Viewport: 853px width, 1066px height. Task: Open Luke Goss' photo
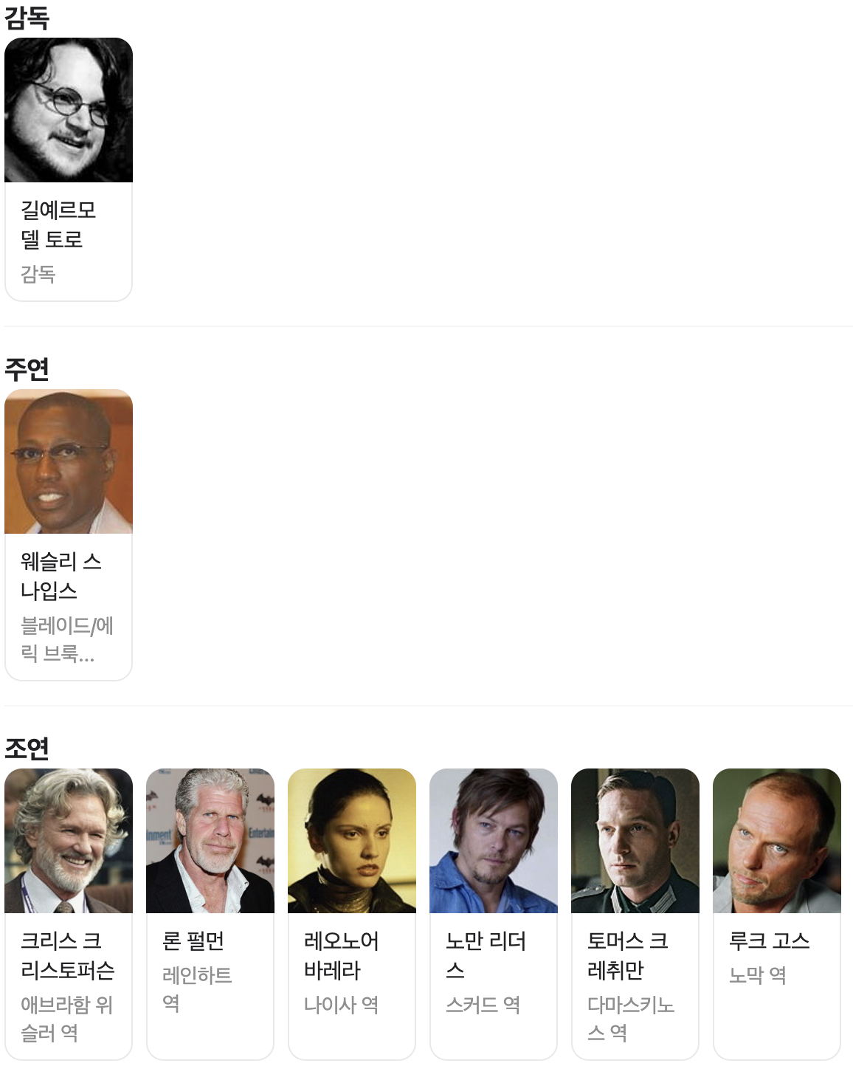coord(777,841)
